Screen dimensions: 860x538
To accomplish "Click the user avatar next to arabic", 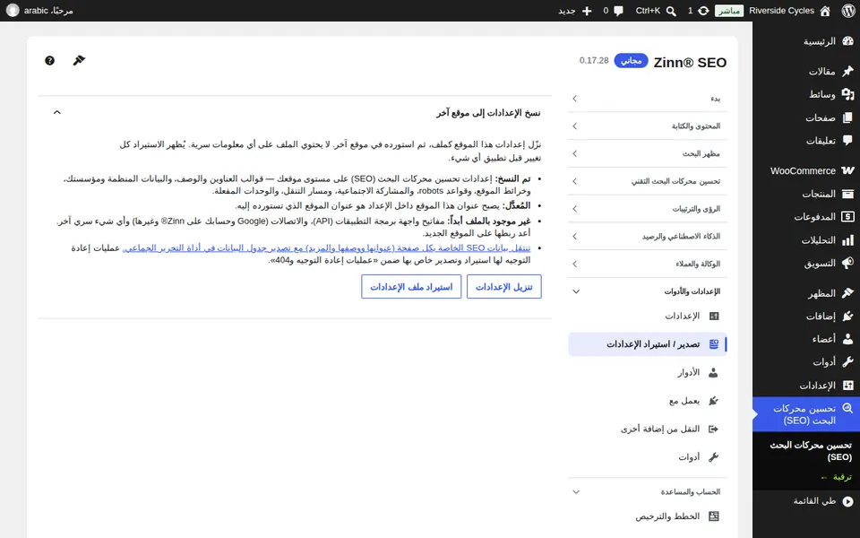I will point(12,11).
